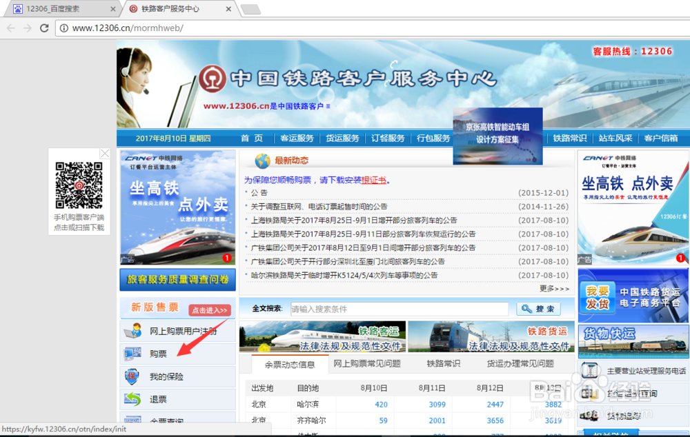Click the mobile ticketing QR code image
This screenshot has width=690, height=437.
point(79,185)
